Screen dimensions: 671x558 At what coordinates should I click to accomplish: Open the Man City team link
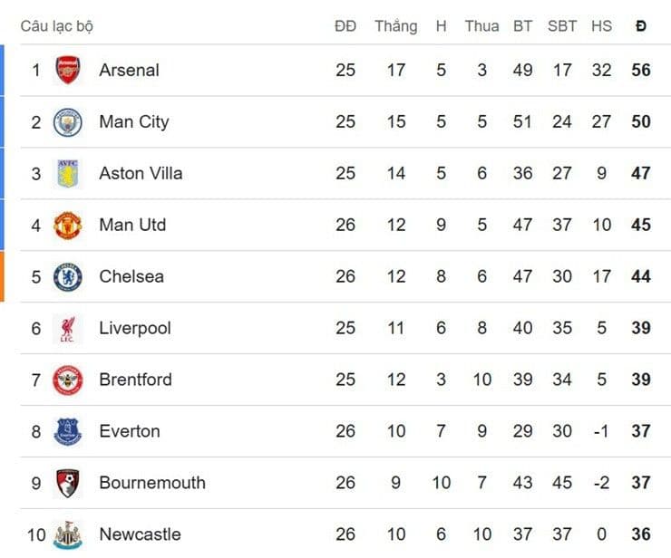133,121
